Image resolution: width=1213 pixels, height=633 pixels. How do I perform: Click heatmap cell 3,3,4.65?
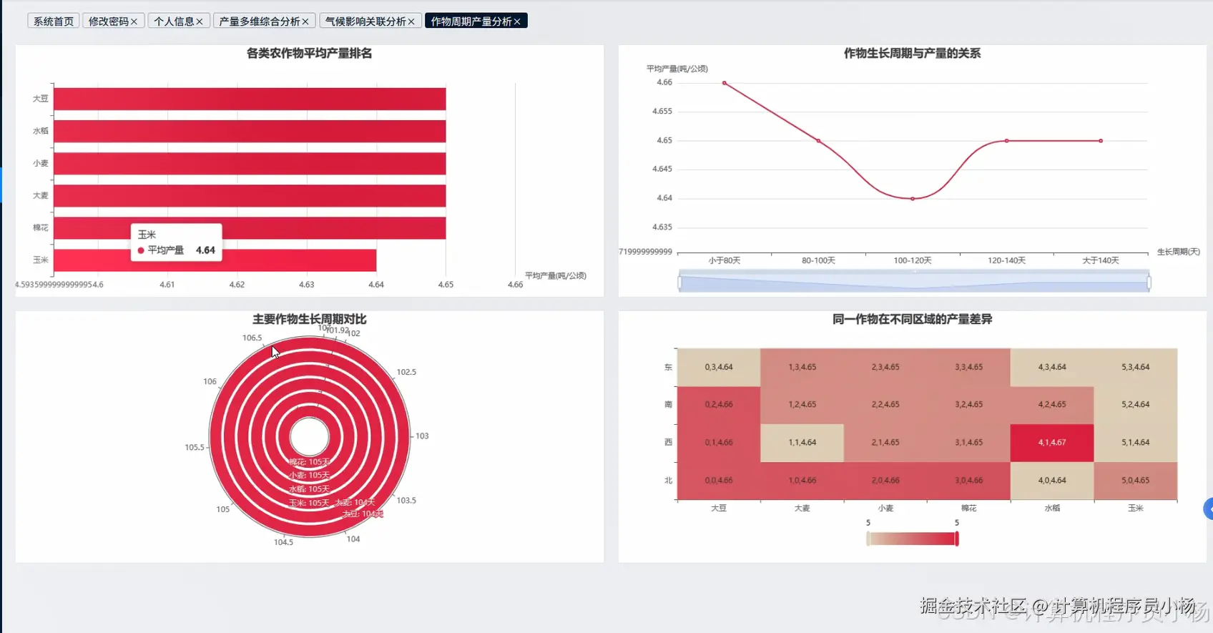point(968,367)
